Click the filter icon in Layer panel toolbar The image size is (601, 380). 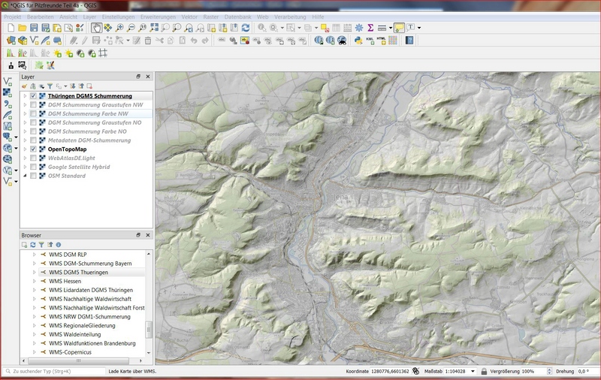point(50,86)
